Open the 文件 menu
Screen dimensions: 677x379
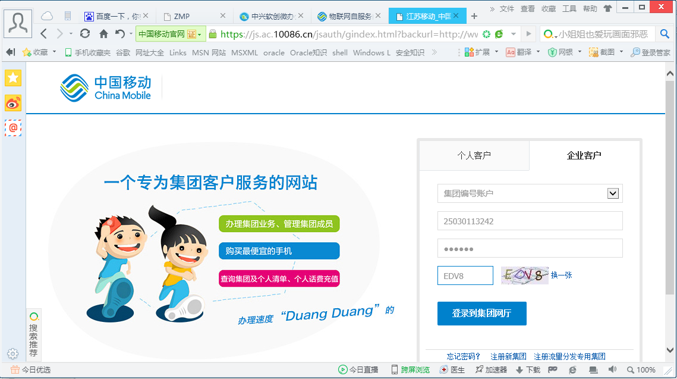(x=507, y=9)
